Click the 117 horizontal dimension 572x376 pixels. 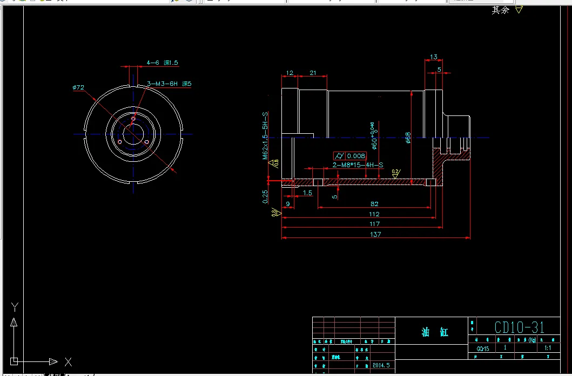click(375, 224)
